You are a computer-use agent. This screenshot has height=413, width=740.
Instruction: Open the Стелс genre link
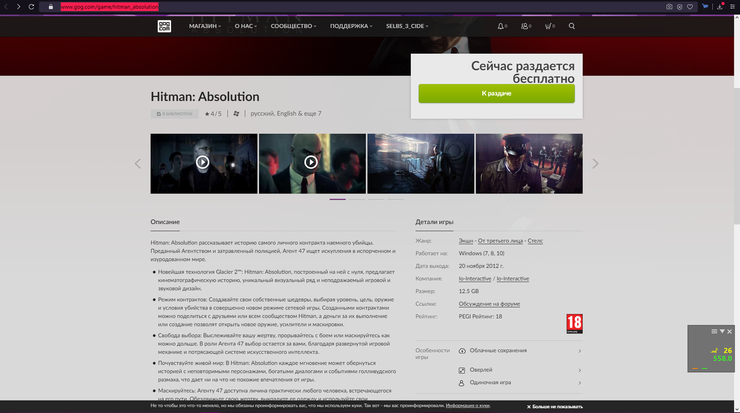pos(535,241)
